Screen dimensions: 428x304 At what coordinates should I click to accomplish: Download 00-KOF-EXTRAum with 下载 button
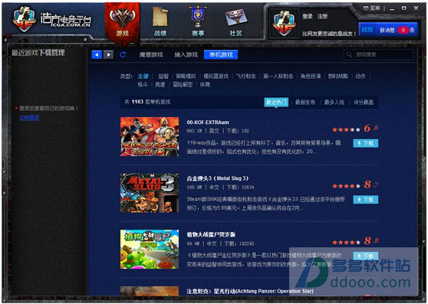(x=366, y=143)
